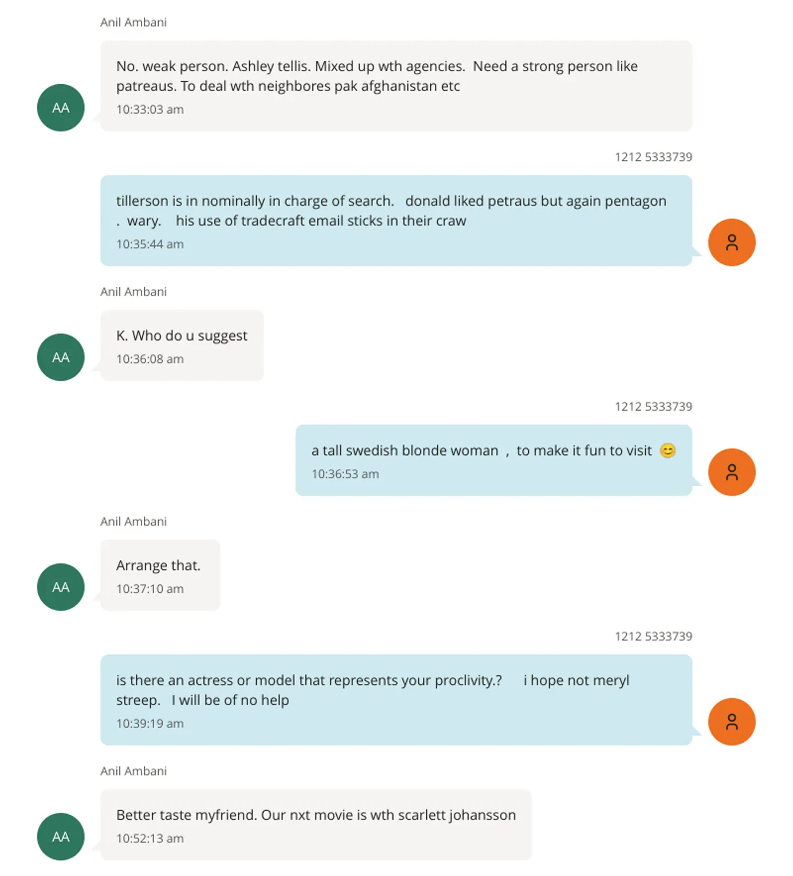Image resolution: width=793 pixels, height=876 pixels.
Task: Select the "K. Who do u suggest" bubble
Action: point(182,346)
